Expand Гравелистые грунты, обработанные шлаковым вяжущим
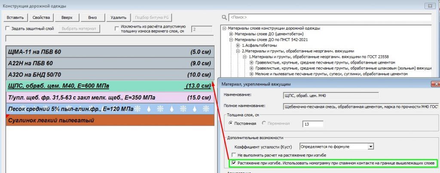This screenshot has height=173, width=440. (251, 68)
